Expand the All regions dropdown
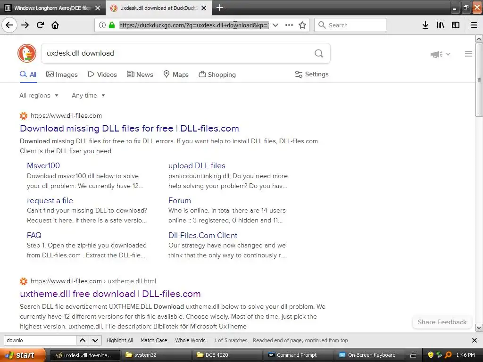The image size is (483, 362). click(x=39, y=95)
